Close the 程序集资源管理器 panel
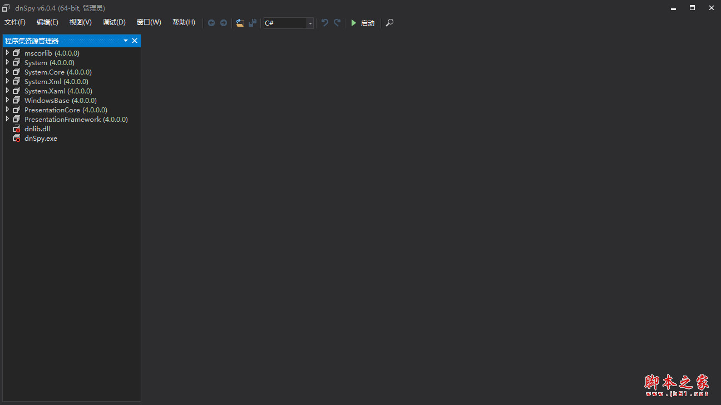721x405 pixels. (135, 41)
